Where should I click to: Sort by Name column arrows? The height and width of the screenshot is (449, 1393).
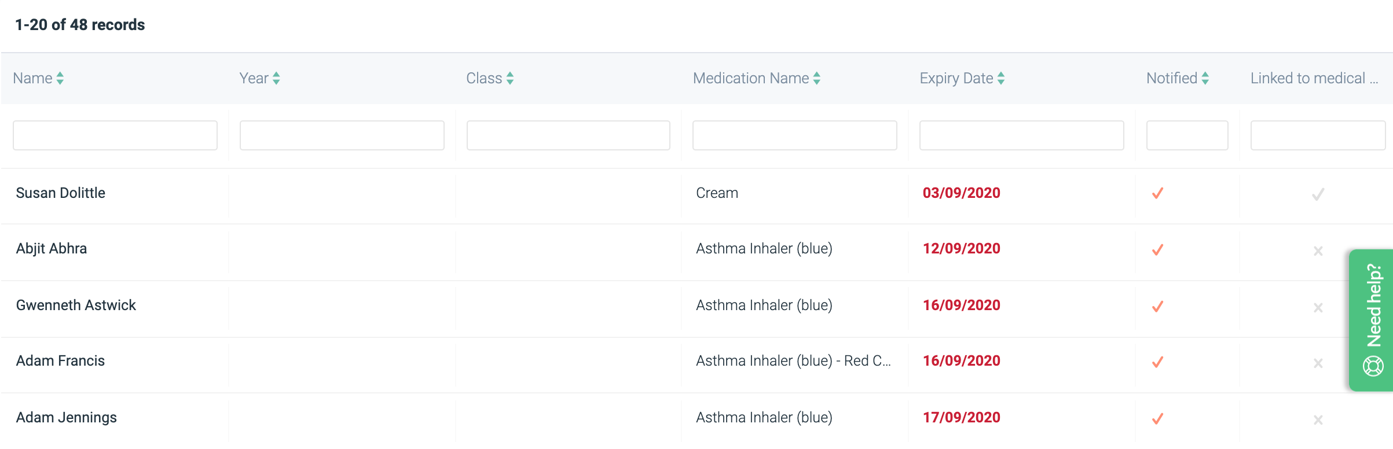pyautogui.click(x=60, y=78)
